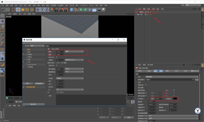Toggle the X axis lock button
204x122 pixels.
pos(38,10)
